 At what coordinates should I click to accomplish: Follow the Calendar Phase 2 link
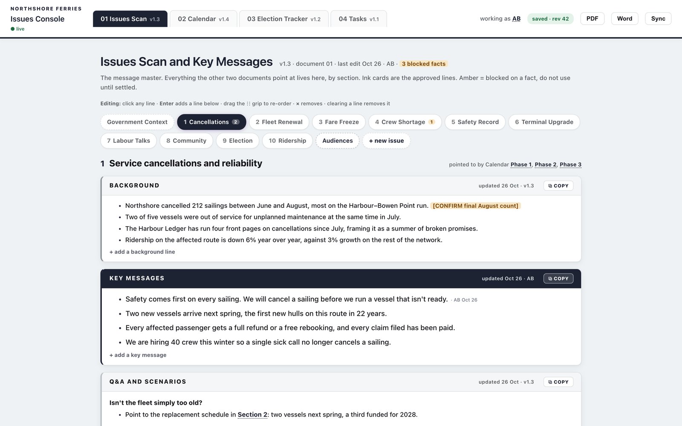[x=546, y=164]
